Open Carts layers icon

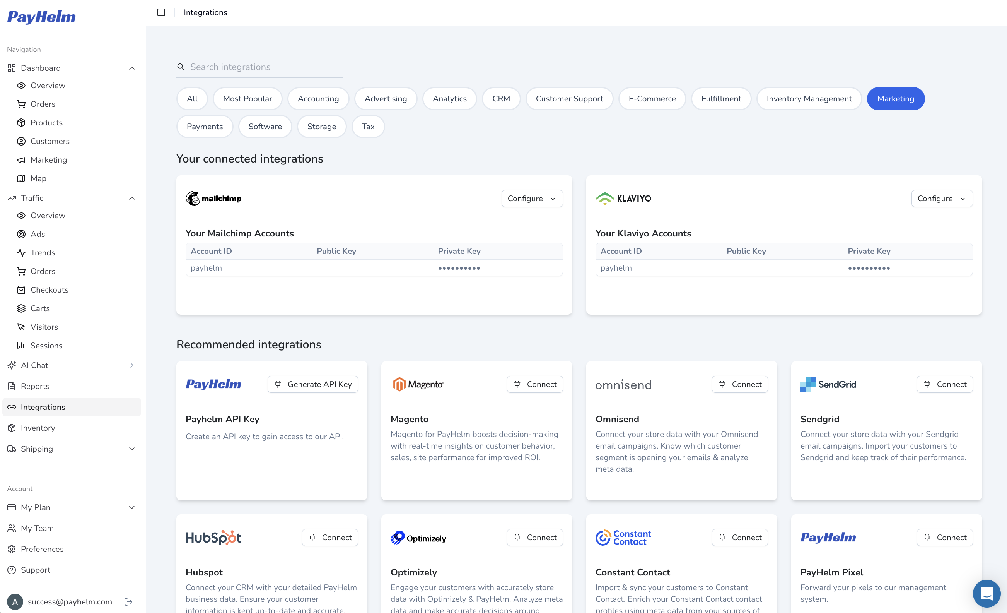(x=21, y=308)
